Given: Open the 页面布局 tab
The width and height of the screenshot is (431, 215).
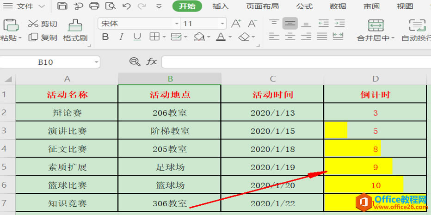Looking at the screenshot, I should pyautogui.click(x=262, y=6).
